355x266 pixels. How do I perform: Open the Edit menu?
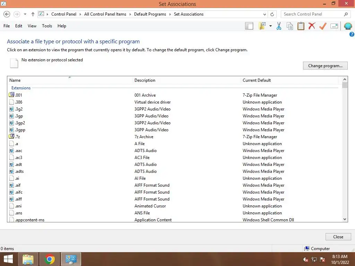click(19, 26)
